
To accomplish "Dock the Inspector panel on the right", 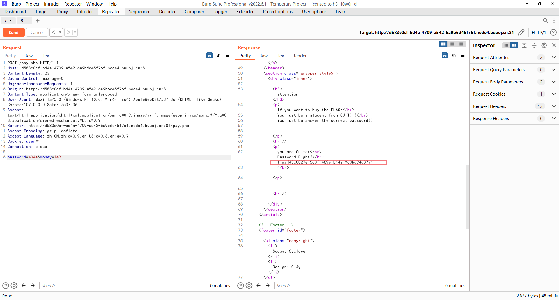I will click(514, 45).
